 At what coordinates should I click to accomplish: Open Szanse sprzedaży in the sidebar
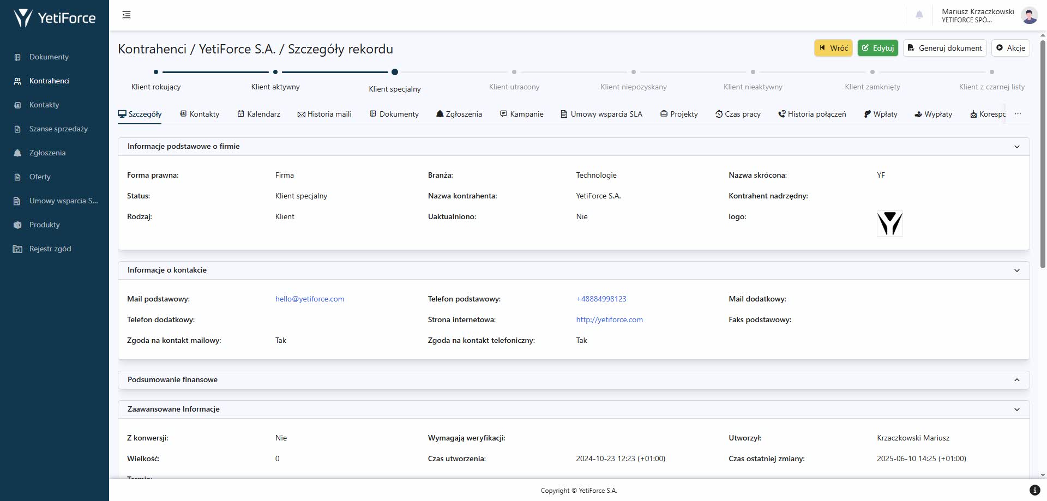tap(58, 129)
